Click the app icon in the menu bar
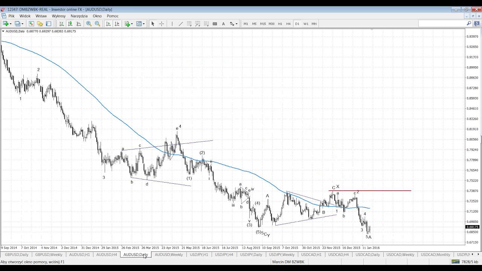Image resolution: width=482 pixels, height=271 pixels. tap(3, 16)
